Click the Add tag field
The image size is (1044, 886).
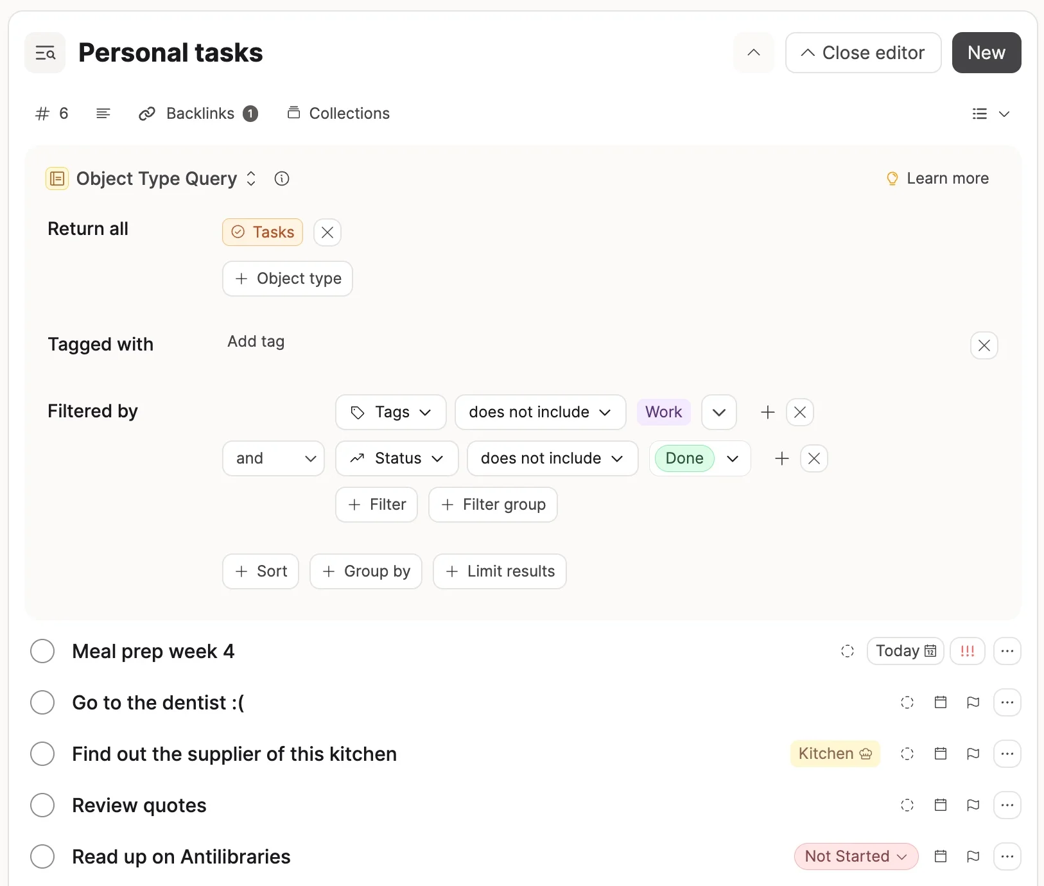255,342
